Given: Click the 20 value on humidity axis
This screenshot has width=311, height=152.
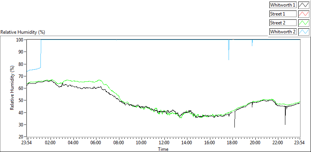Looking at the screenshot, I should 22,137.
